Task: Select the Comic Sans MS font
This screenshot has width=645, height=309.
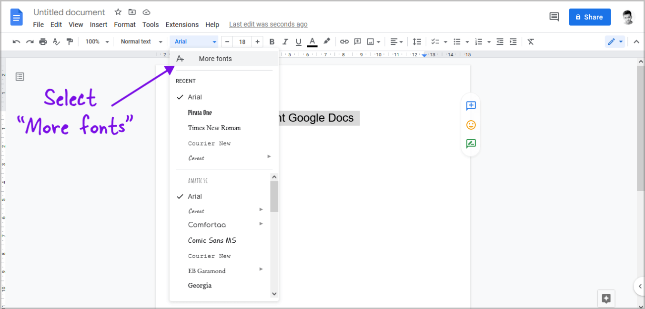Action: point(212,240)
